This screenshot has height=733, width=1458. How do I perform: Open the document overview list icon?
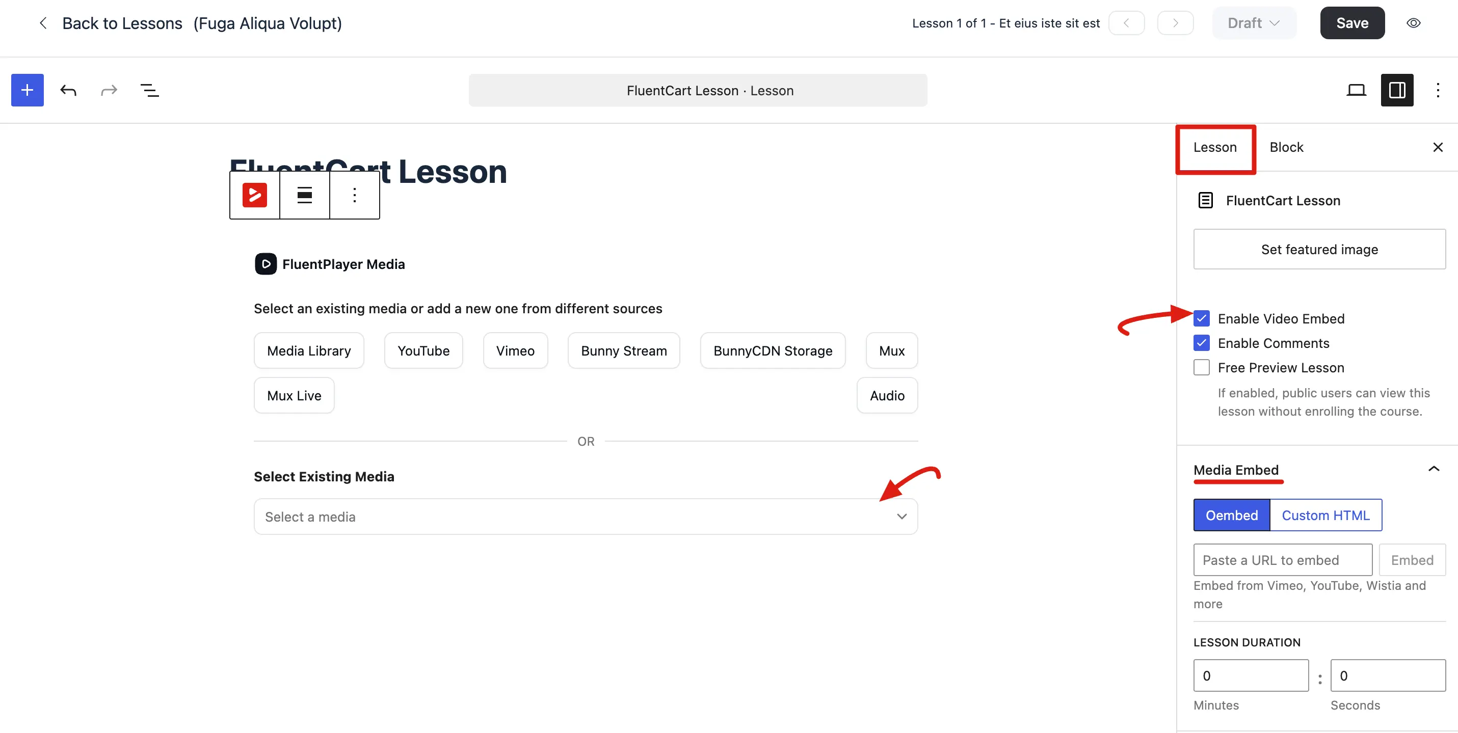pyautogui.click(x=149, y=90)
